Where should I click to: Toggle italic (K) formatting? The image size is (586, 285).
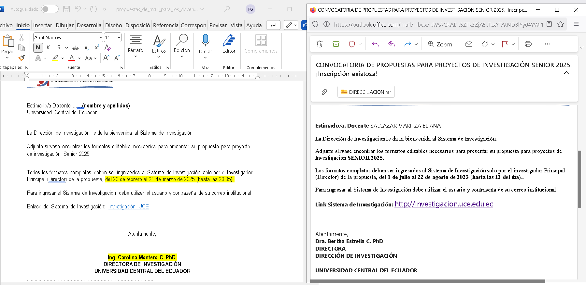point(48,47)
